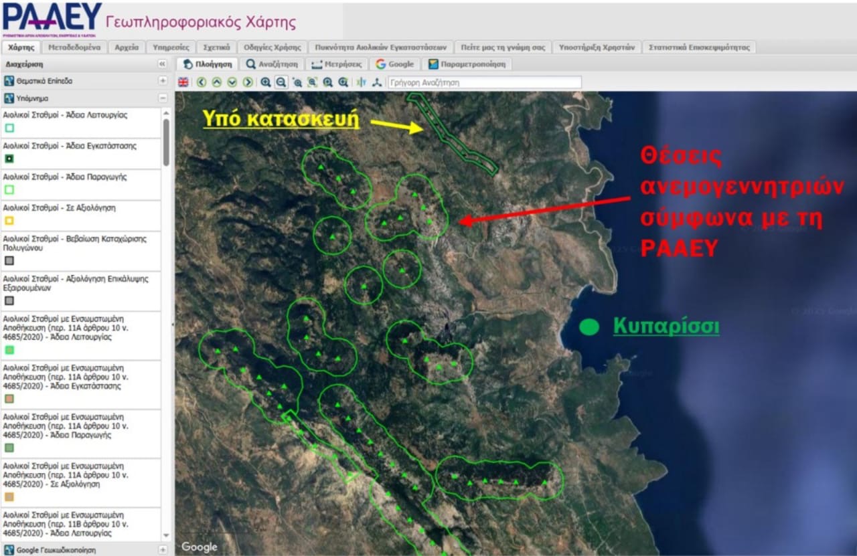
Task: Pan map right with the right arrow
Action: (x=248, y=82)
